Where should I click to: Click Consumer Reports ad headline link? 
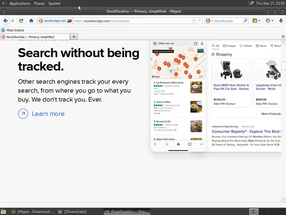click(246, 132)
